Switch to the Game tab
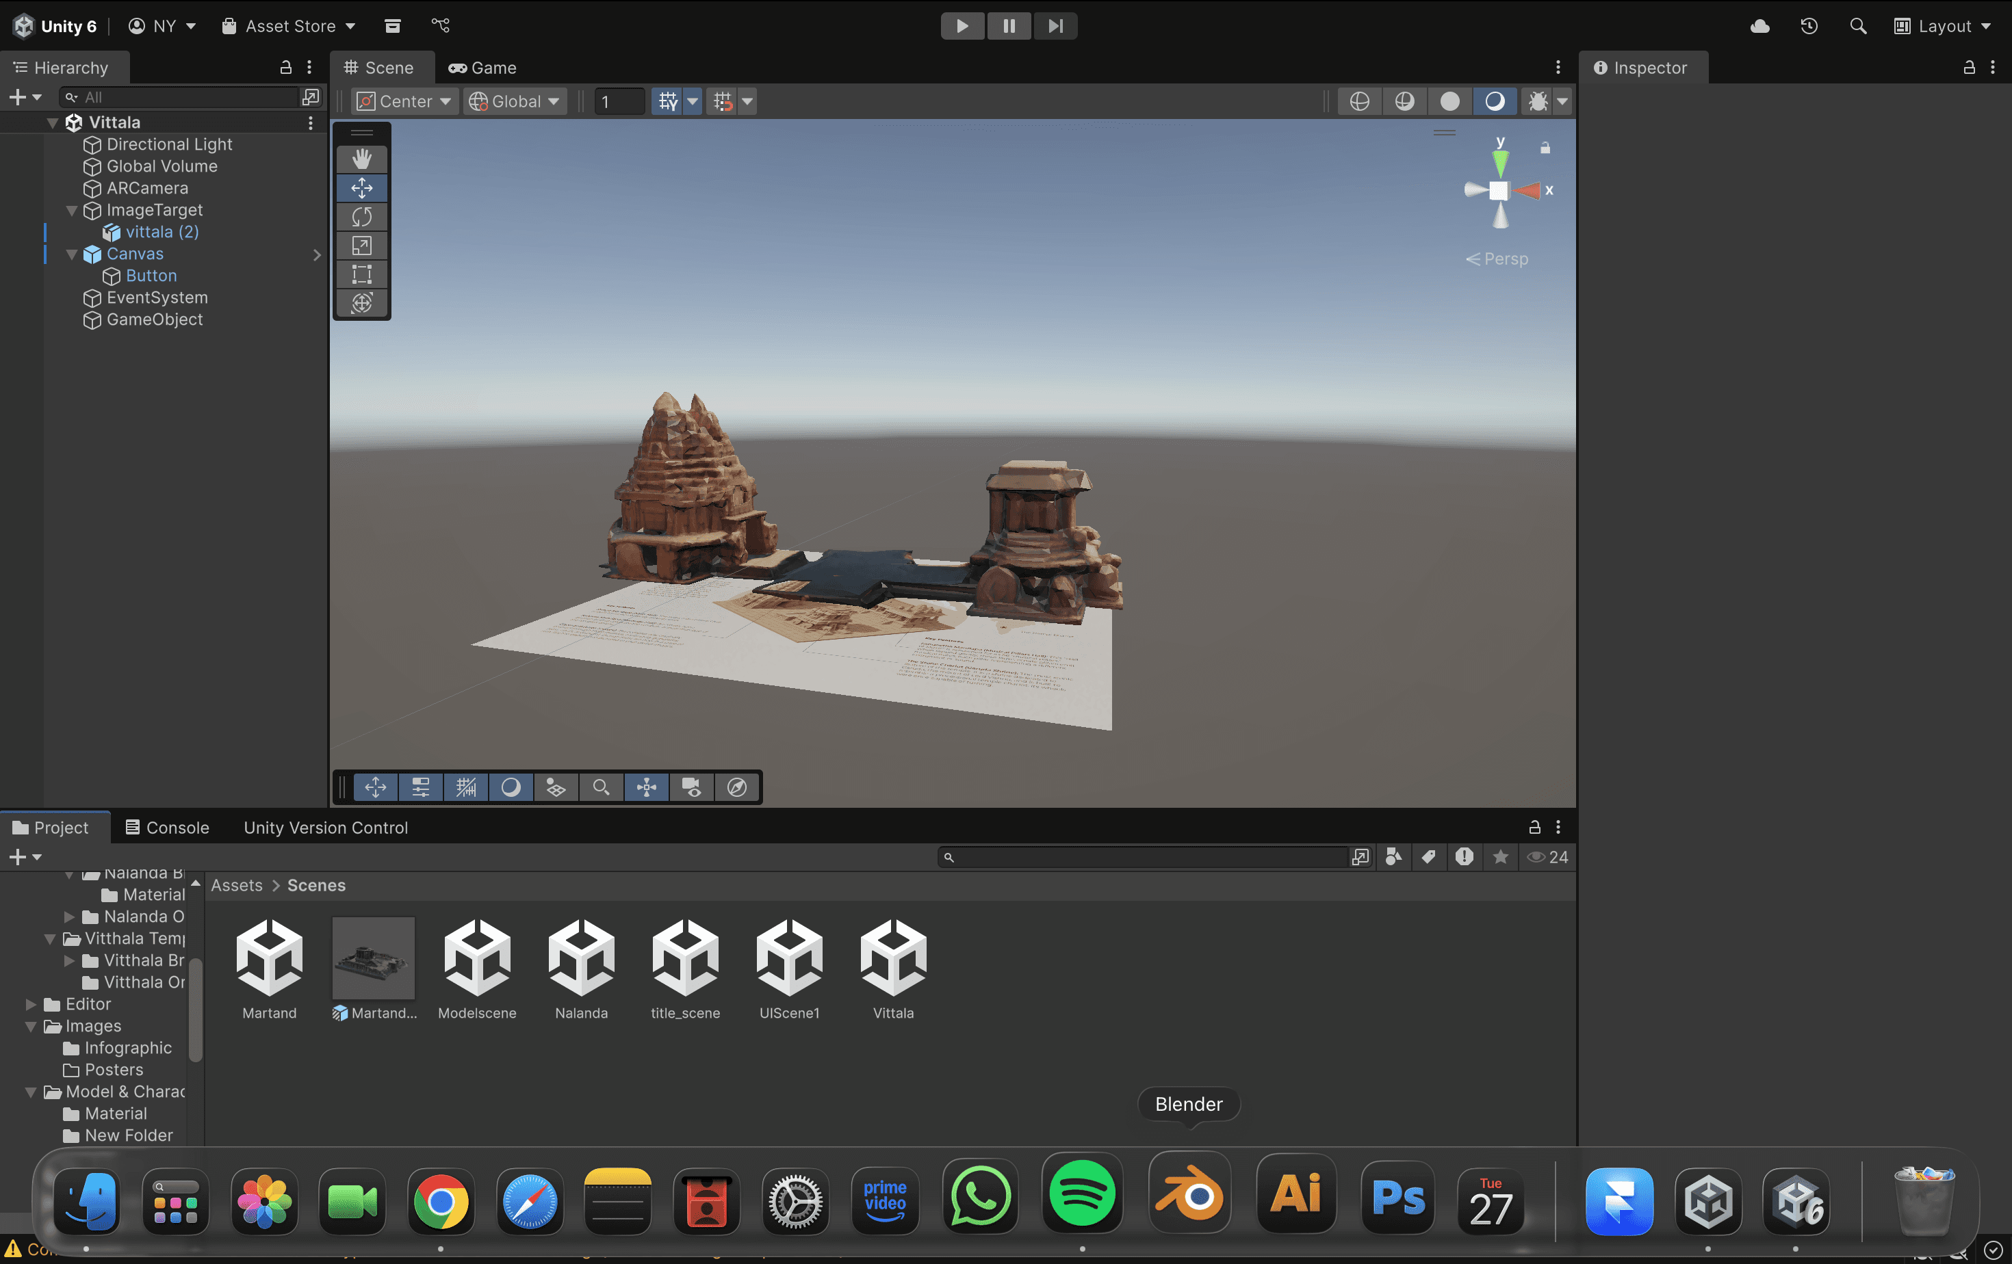Screen dimensions: 2012x1264 tap(483, 68)
